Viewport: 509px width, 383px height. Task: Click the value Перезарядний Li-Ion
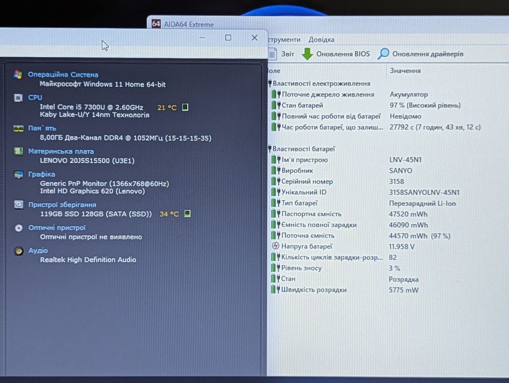422,203
